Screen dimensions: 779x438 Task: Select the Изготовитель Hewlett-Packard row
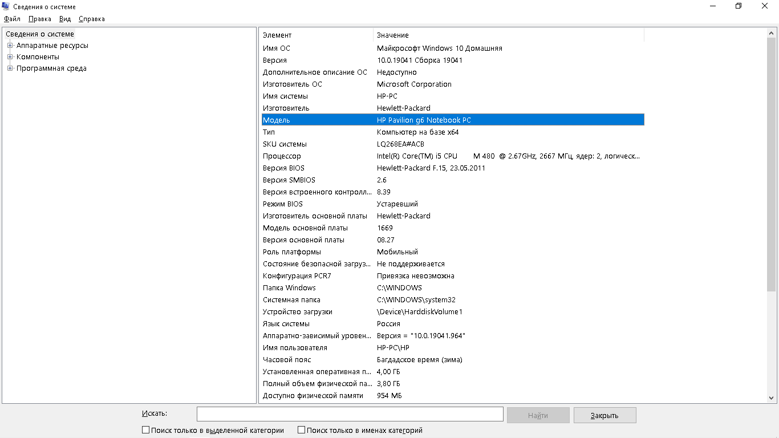point(453,108)
